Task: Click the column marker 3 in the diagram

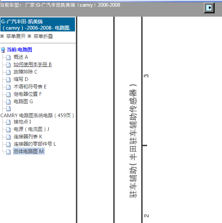Action: point(146,76)
